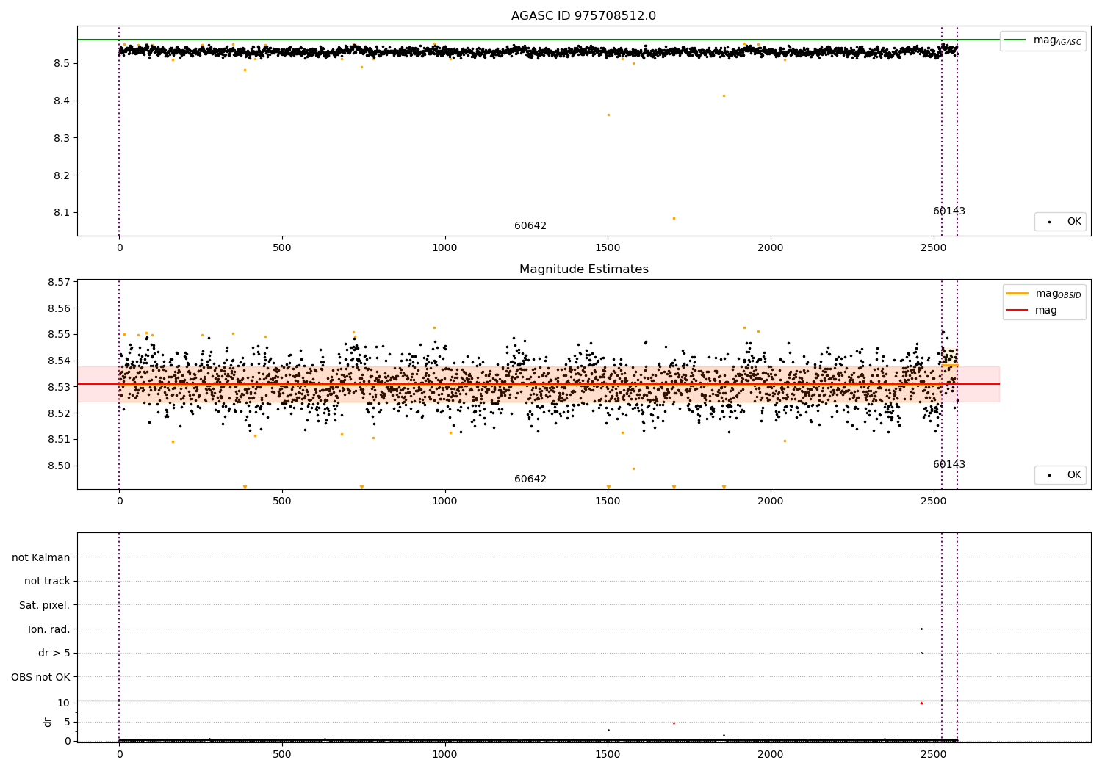Click the 'dr > 5' axis label
The width and height of the screenshot is (1102, 771).
[x=54, y=653]
